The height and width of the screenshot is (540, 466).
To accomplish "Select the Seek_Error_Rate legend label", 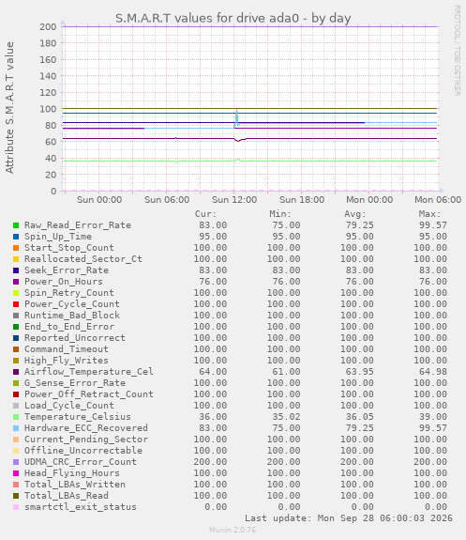I will [x=67, y=270].
